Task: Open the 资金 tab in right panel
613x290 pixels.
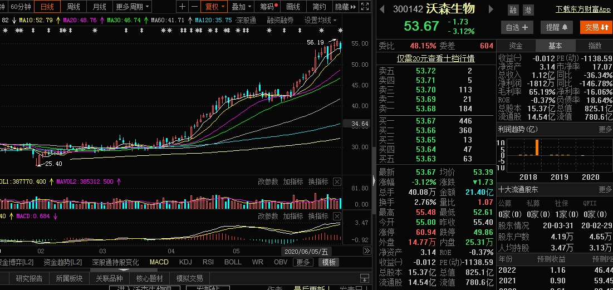Action: [x=516, y=46]
